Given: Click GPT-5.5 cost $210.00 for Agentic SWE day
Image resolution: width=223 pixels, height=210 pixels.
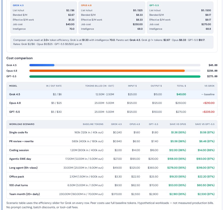Looking at the screenshot, I should point(153,159).
